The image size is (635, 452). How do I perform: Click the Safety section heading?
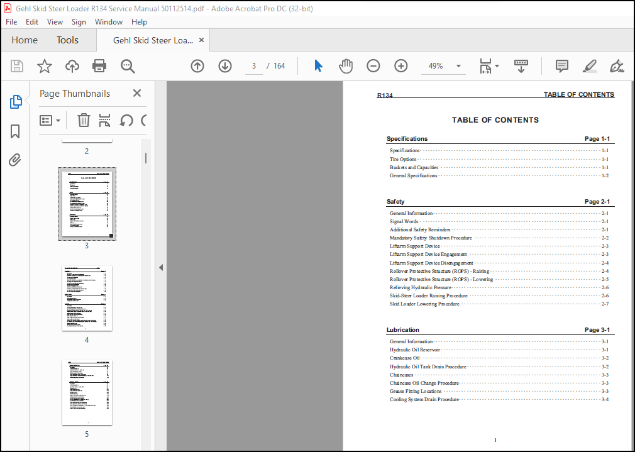click(395, 202)
